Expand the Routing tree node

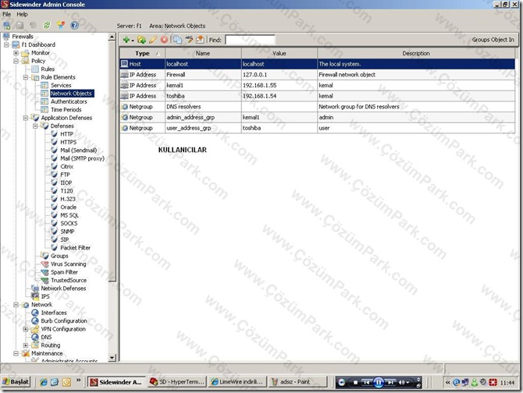point(26,345)
